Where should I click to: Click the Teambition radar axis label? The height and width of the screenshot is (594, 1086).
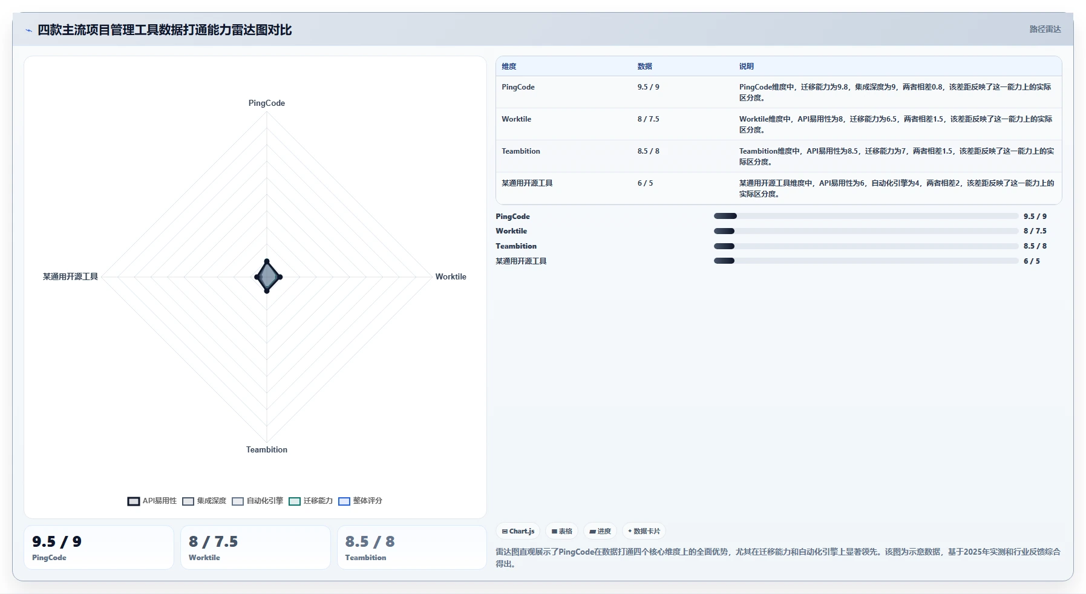point(267,449)
